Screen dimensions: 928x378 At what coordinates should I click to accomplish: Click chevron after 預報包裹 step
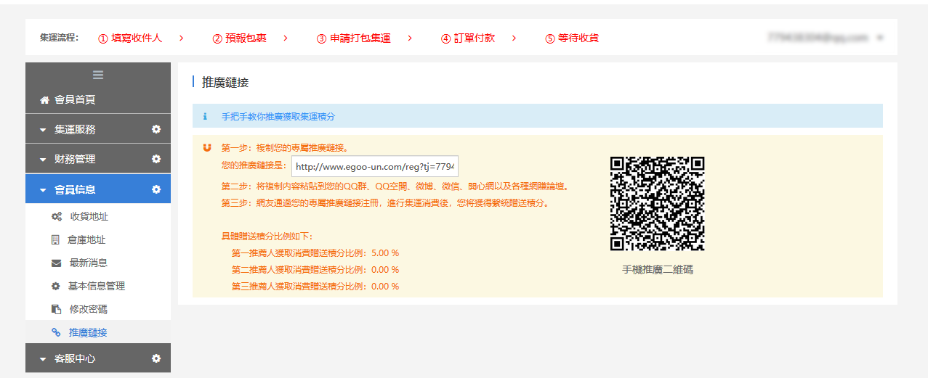point(286,38)
